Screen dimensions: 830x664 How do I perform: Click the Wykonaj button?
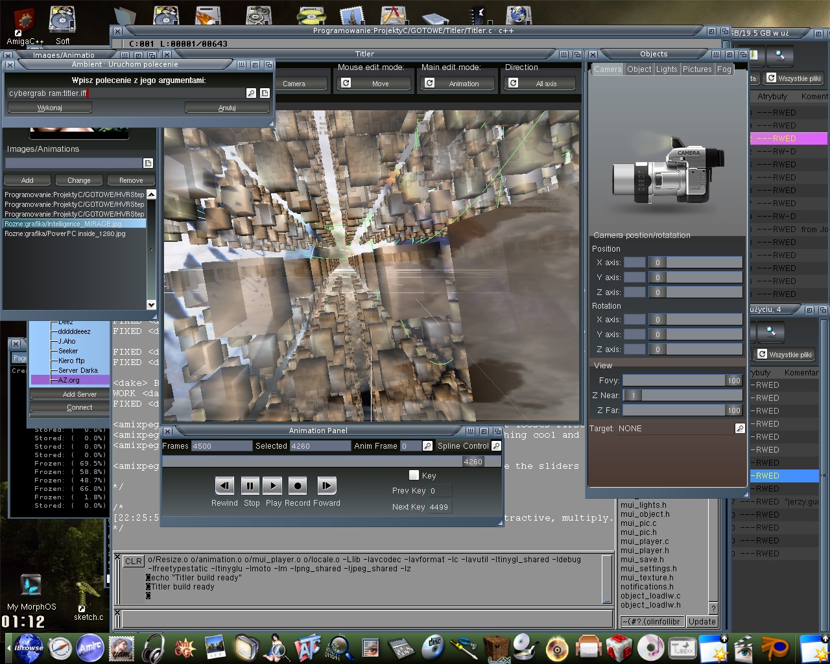[x=49, y=108]
